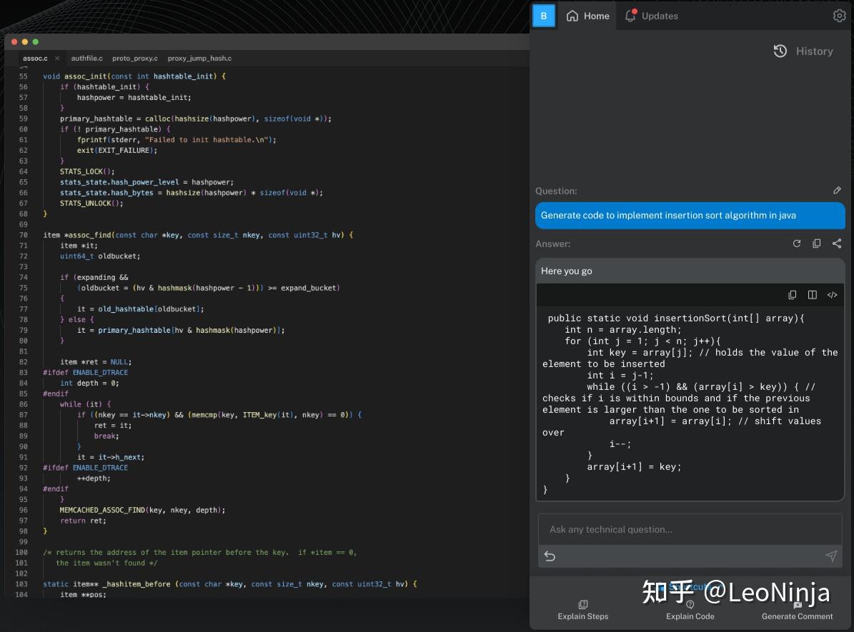854x632 pixels.
Task: Click yellow minimize button of editor window
Action: [x=24, y=42]
